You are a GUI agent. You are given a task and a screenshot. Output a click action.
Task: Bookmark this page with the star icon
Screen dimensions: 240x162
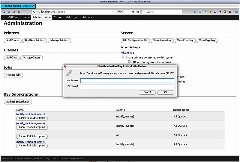[138, 12]
